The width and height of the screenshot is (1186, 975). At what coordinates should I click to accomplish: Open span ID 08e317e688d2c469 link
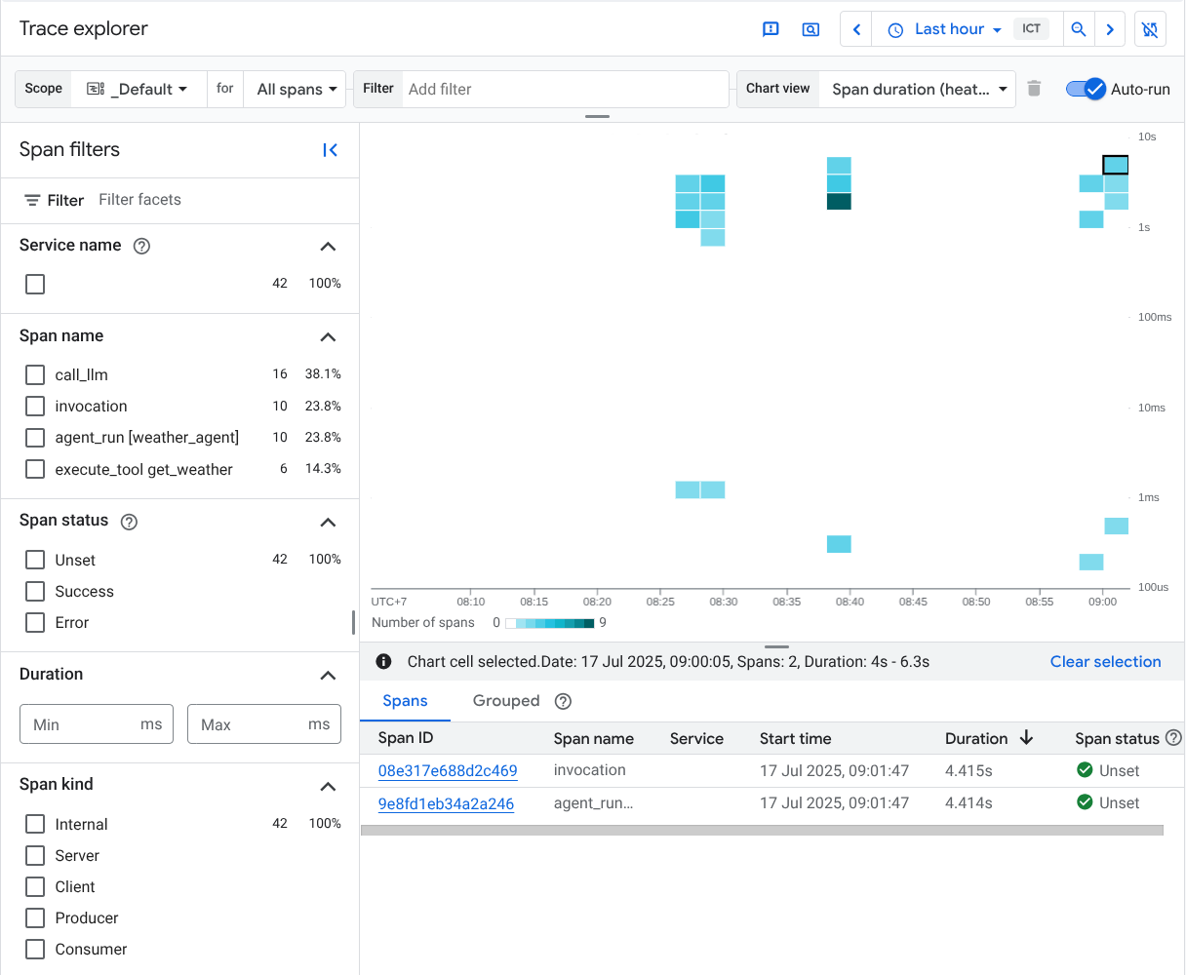448,770
